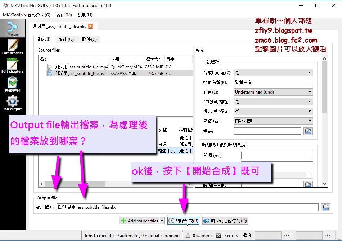Click 253.2 MiB size cell
342x241 pixels.
pyautogui.click(x=154, y=67)
